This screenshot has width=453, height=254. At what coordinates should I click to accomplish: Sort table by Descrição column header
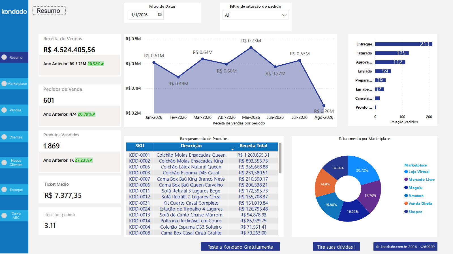click(191, 146)
